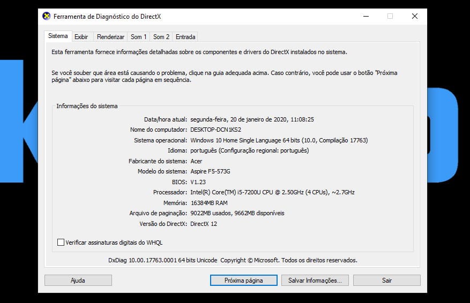Image resolution: width=470 pixels, height=303 pixels.
Task: Switch to the Sistema tab
Action: [58, 36]
